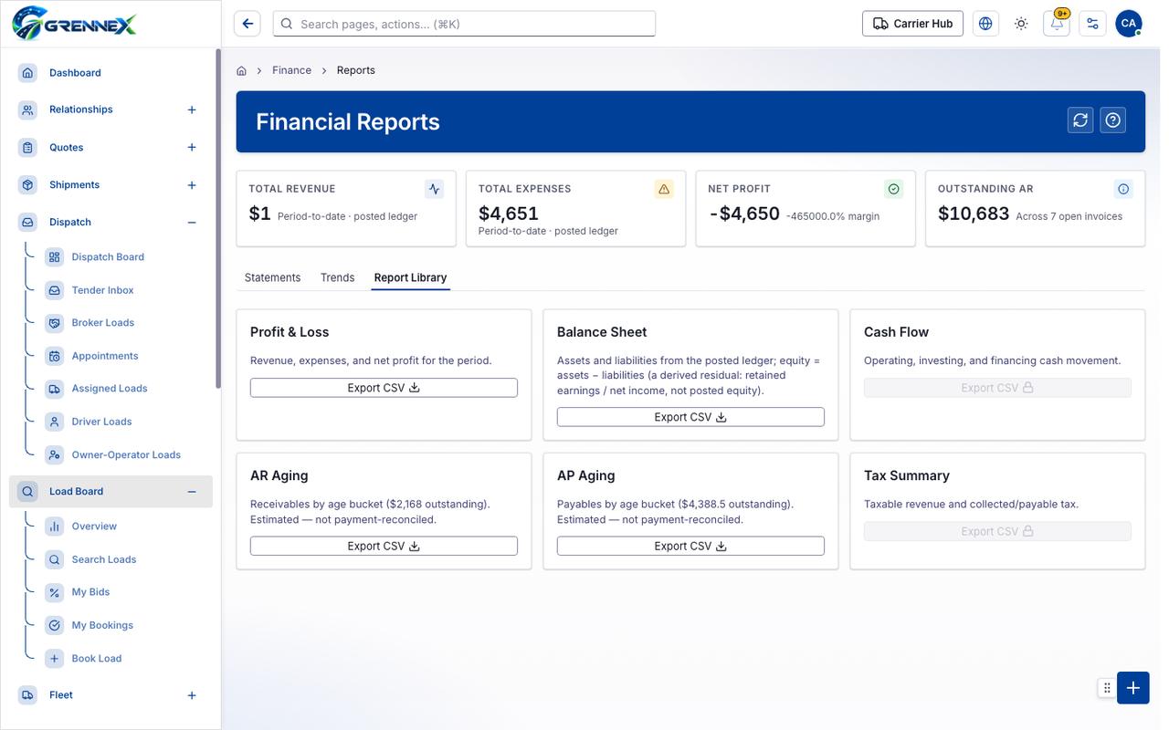This screenshot has height=730, width=1169.
Task: Collapse the Dispatch menu section
Action: (192, 223)
